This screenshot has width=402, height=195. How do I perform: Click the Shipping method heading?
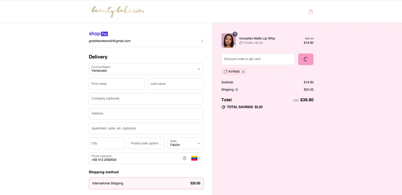(x=104, y=172)
